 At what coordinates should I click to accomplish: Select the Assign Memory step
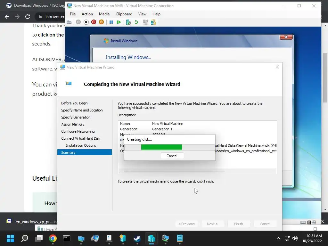click(73, 124)
